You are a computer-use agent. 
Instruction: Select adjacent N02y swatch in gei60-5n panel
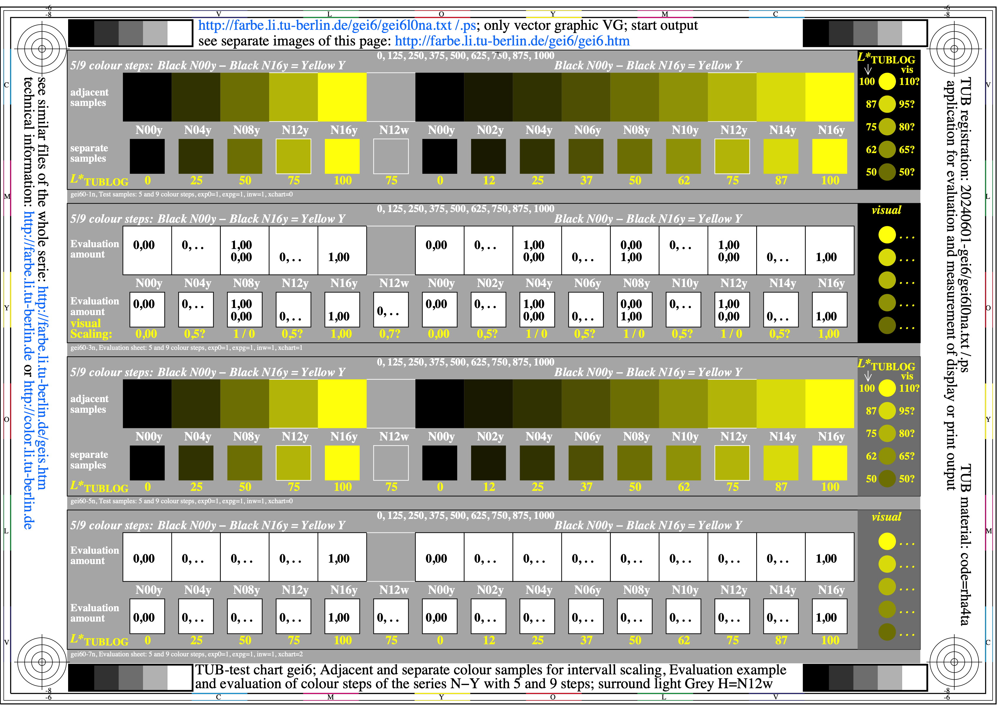pos(489,404)
